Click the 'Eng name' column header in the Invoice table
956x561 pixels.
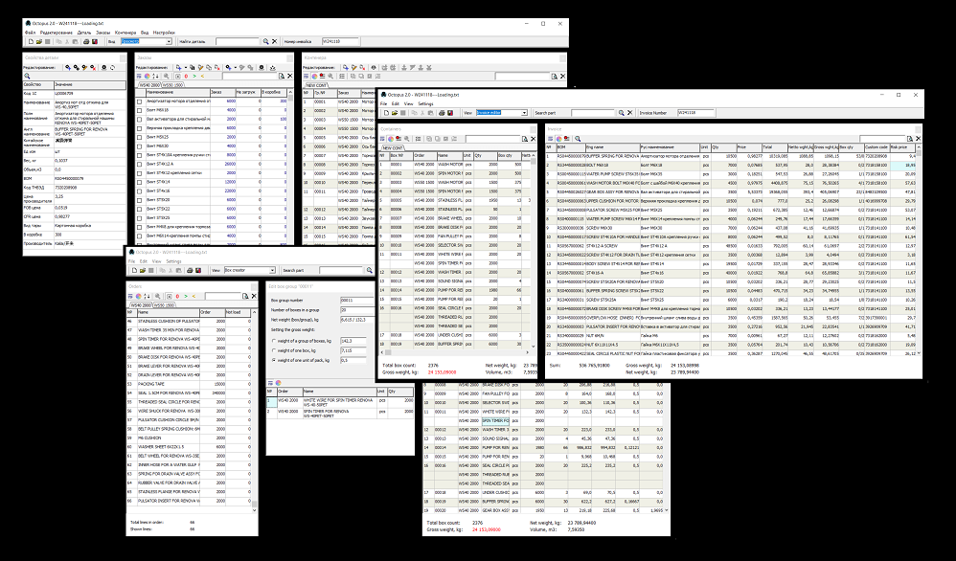[x=612, y=147]
